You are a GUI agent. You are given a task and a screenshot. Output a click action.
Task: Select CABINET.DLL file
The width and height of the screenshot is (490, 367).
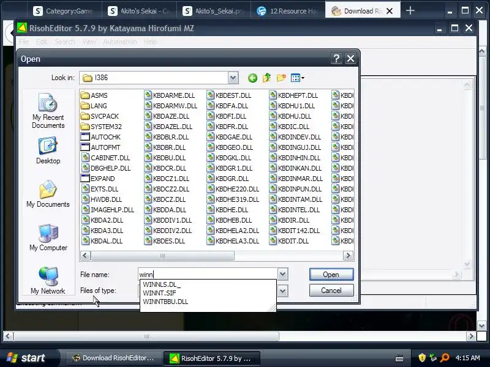pyautogui.click(x=105, y=158)
